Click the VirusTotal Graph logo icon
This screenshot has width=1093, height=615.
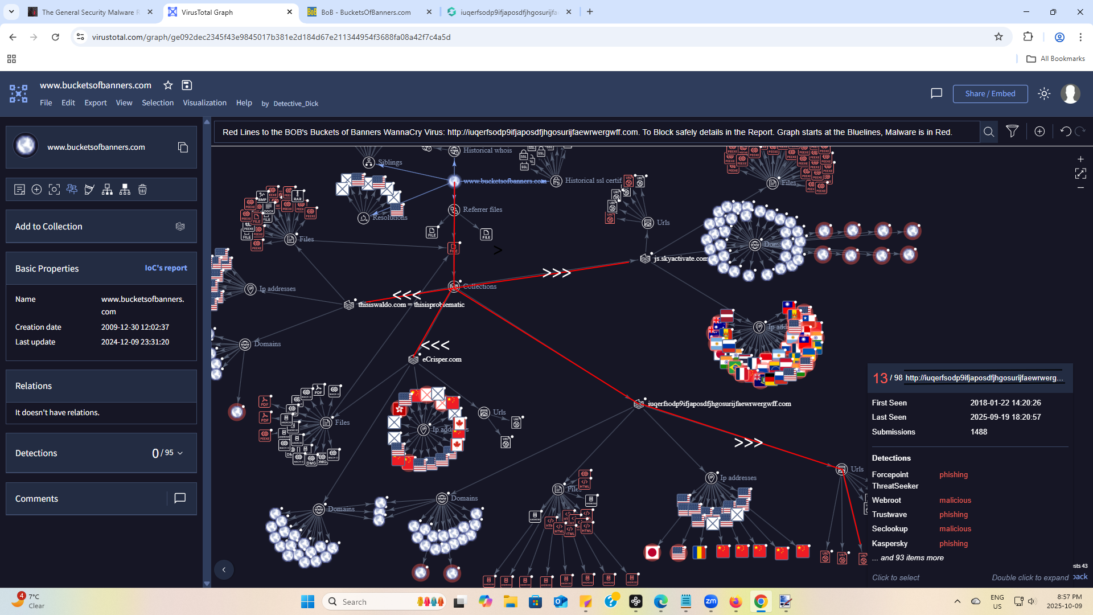click(x=18, y=93)
